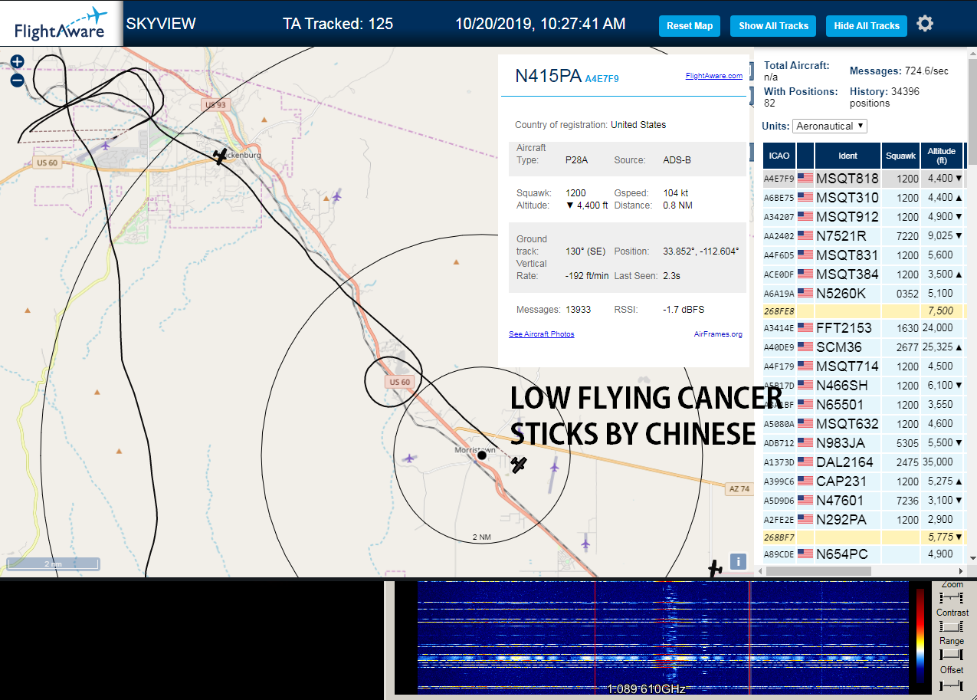The image size is (977, 700).
Task: Click the FlightAware logo
Action: (x=61, y=24)
